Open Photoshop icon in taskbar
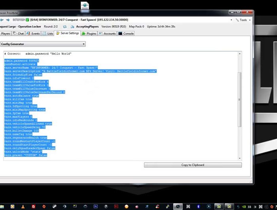Viewport: 277px width, 210px height. coord(96,206)
